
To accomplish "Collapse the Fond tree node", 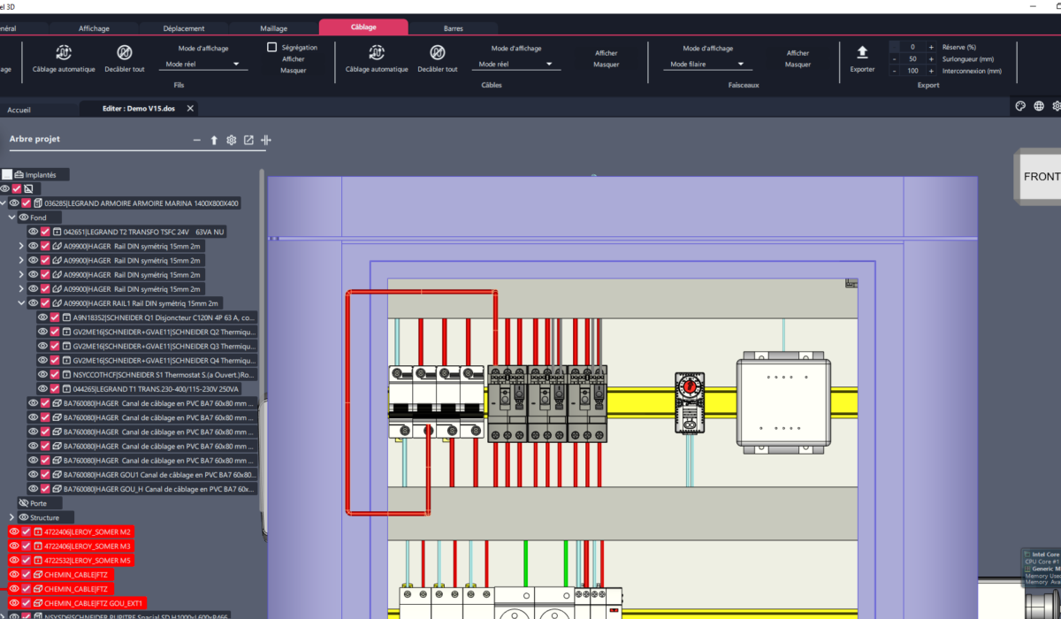I will [x=12, y=218].
